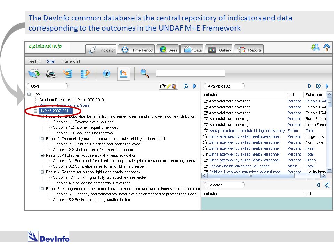
Task: Select Outcome 5.2 Environmental degradation halted
Action: pyautogui.click(x=92, y=200)
